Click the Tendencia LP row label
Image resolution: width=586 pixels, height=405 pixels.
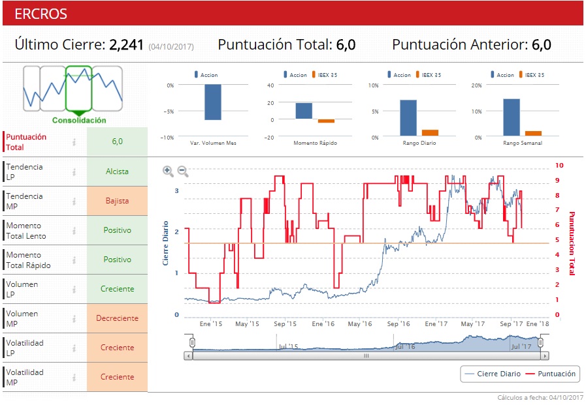[24, 172]
